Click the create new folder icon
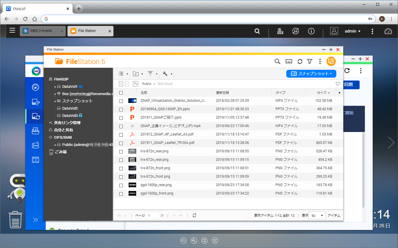This screenshot has width=398, height=248. (x=136, y=74)
